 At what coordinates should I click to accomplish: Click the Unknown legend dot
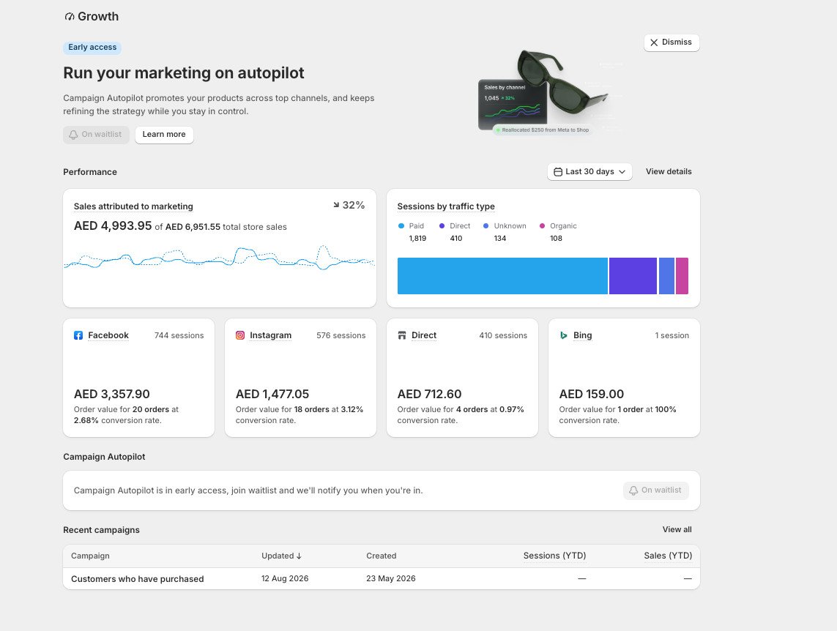tap(486, 226)
